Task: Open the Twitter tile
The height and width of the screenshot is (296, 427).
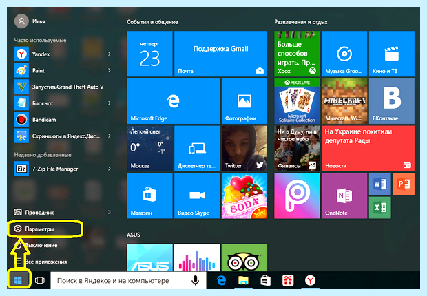Action: [244, 149]
